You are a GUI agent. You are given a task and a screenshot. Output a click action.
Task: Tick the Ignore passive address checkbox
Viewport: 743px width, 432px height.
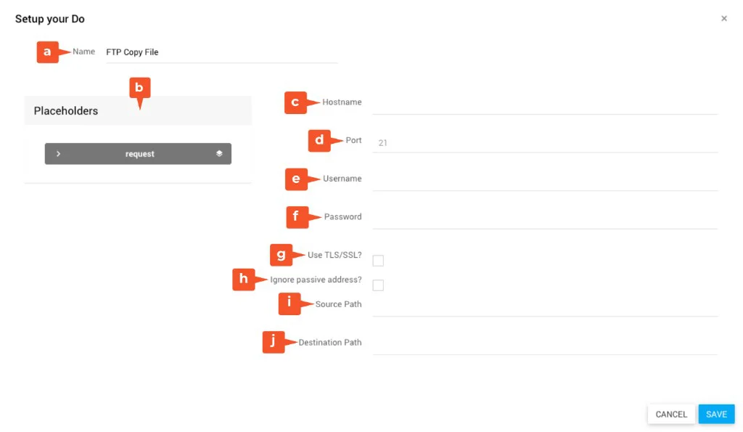[378, 285]
